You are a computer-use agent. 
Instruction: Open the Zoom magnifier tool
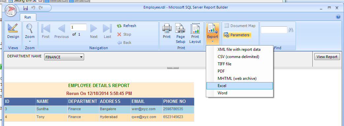[x=30, y=31]
